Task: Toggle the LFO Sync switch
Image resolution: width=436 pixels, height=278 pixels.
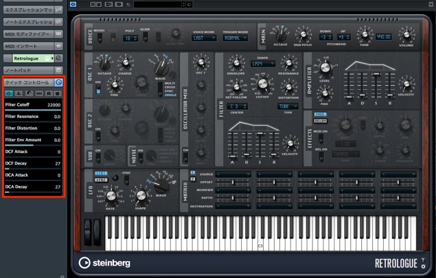Action: (x=126, y=180)
